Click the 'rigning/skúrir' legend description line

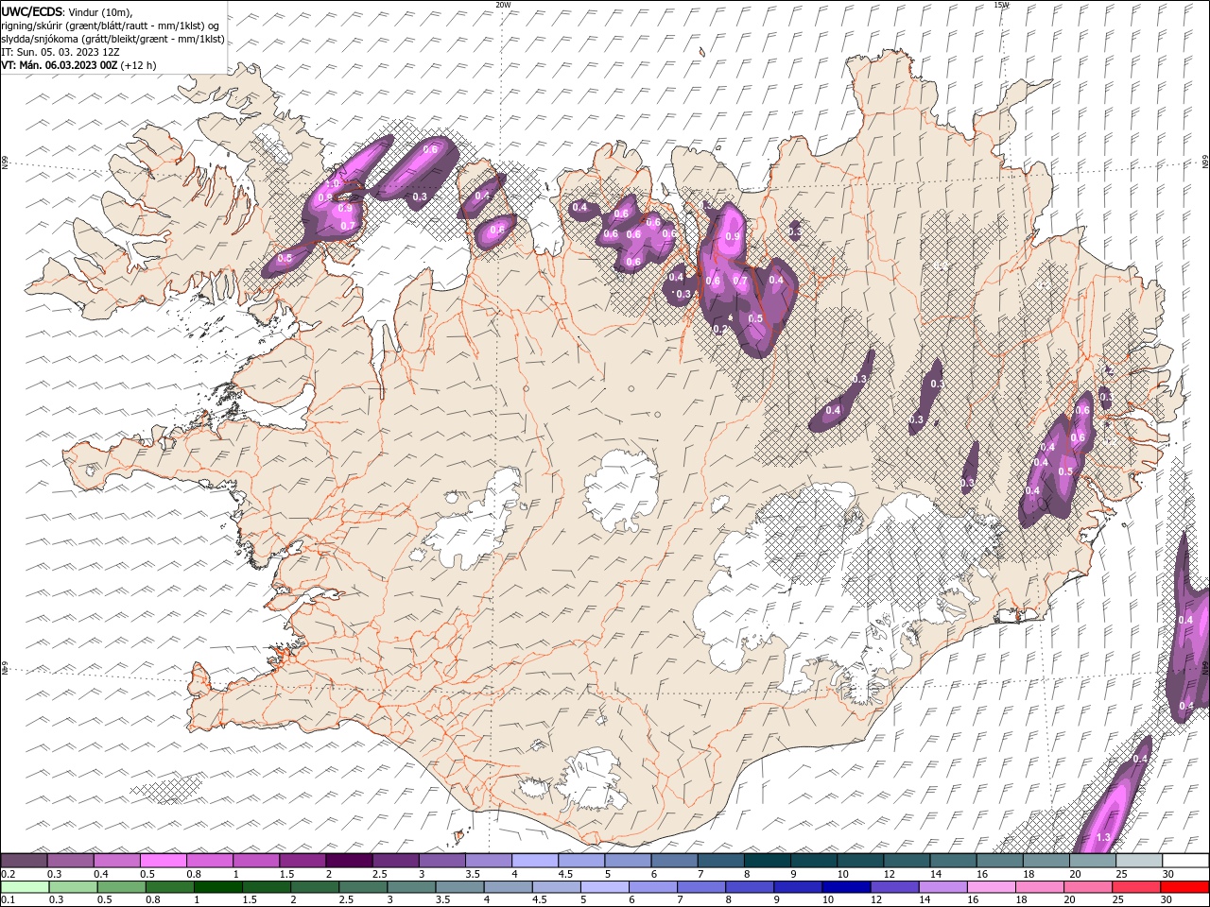point(111,26)
